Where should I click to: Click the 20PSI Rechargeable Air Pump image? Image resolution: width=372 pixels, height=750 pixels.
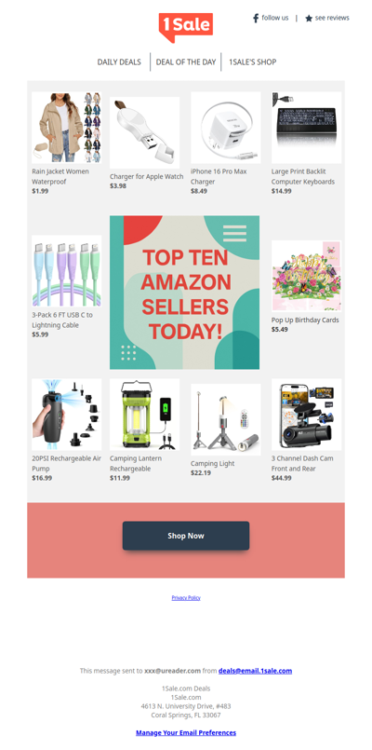point(66,415)
